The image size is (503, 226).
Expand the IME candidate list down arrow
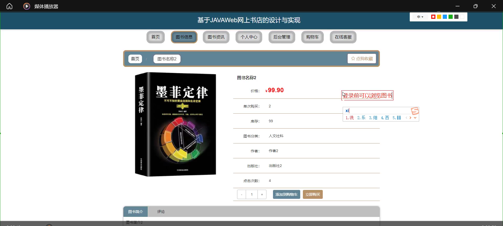tap(415, 118)
